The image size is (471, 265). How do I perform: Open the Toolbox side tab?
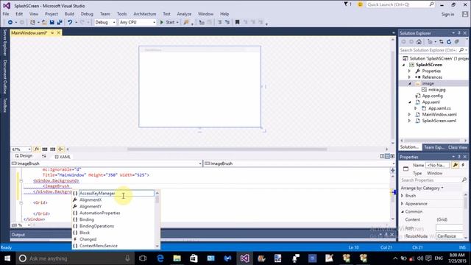click(x=5, y=105)
